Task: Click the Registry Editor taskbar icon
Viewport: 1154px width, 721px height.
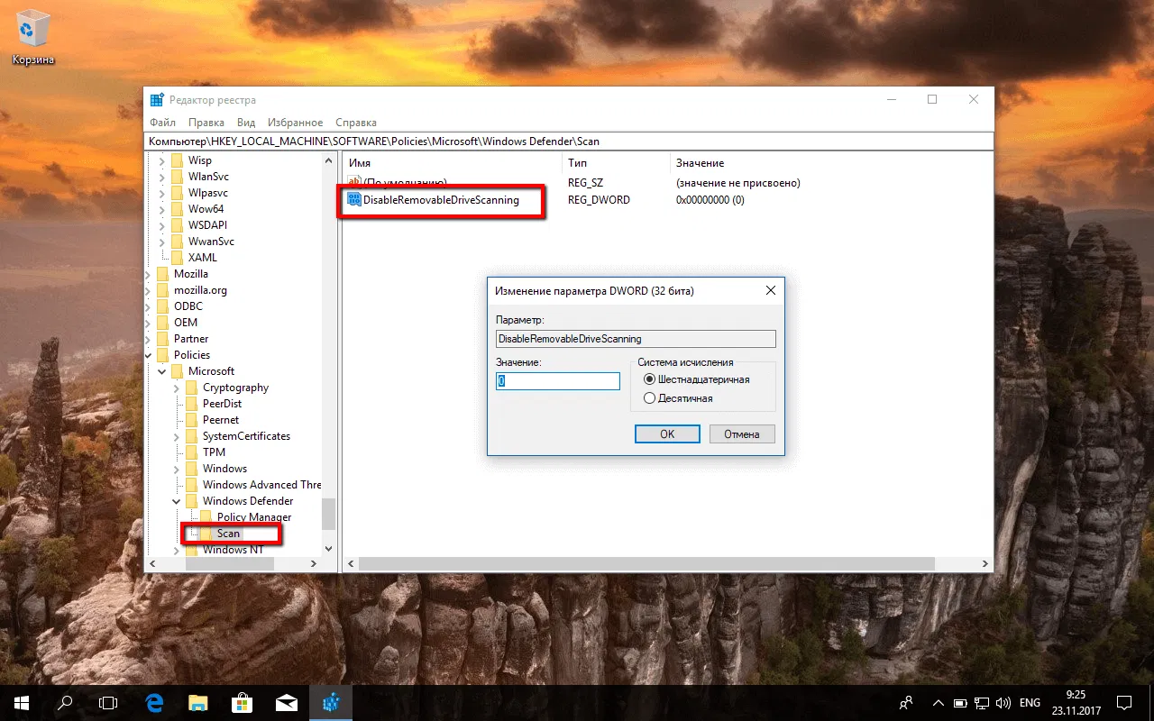Action: coord(331,703)
